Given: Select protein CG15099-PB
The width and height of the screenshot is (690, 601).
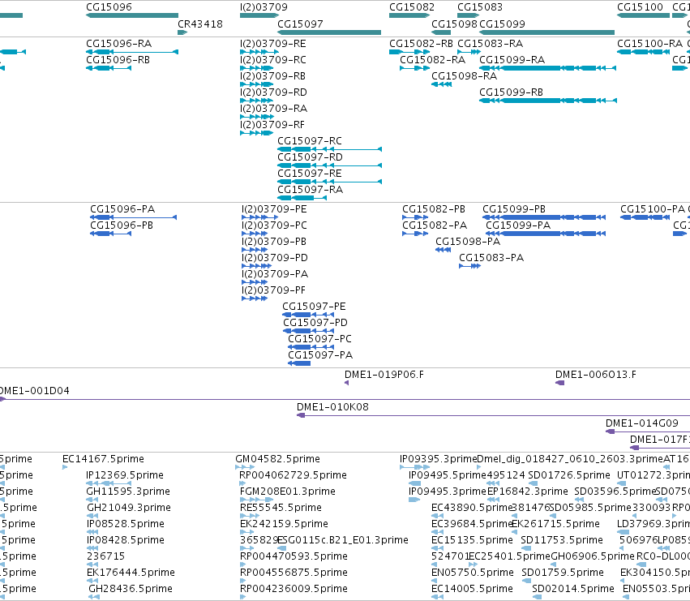Looking at the screenshot, I should (x=514, y=209).
